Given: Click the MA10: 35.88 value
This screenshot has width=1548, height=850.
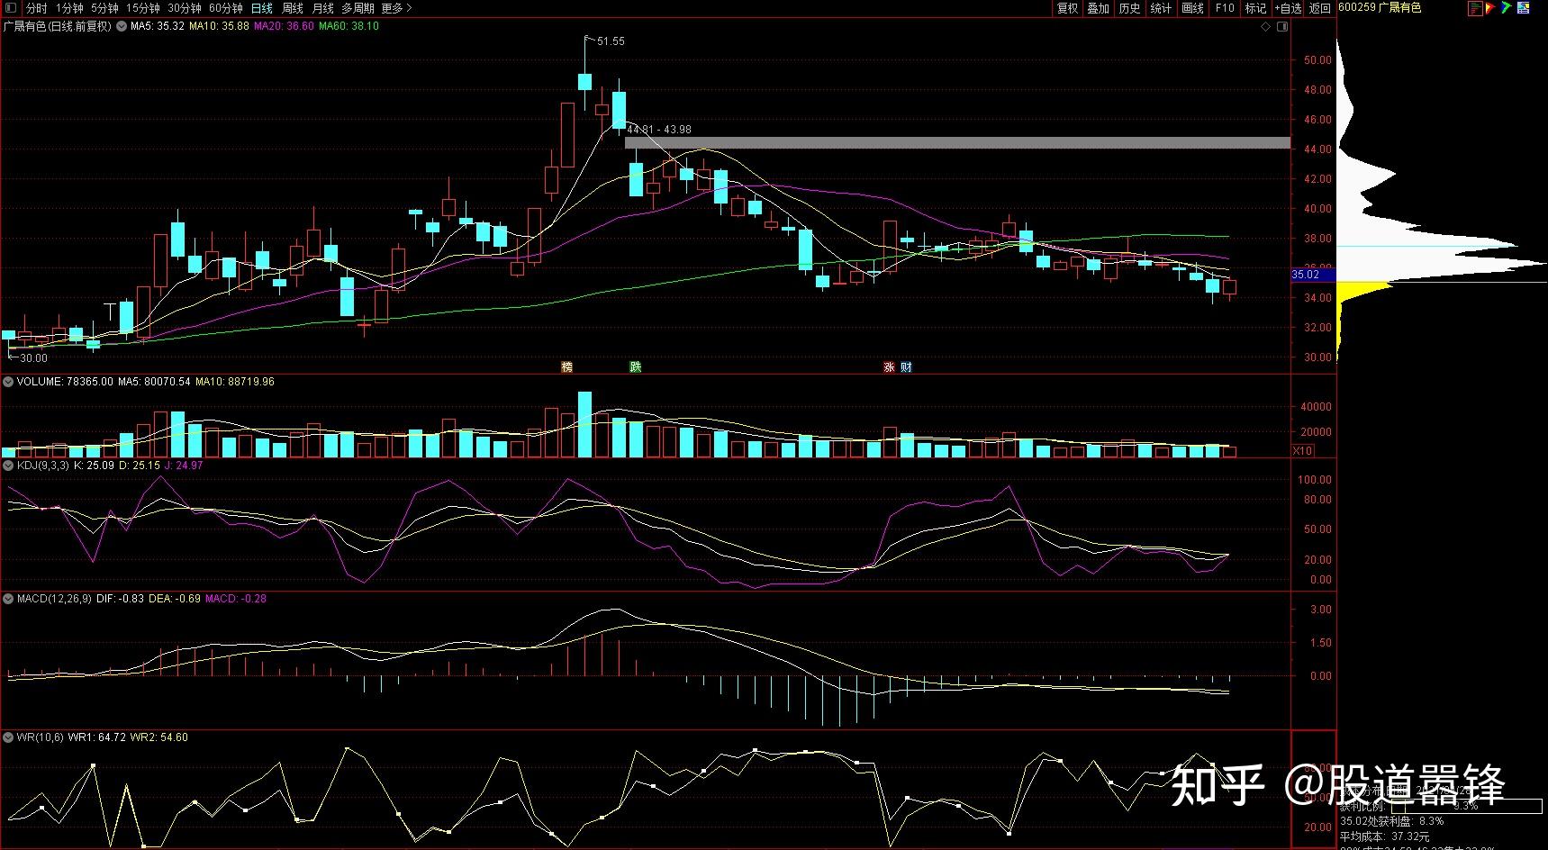Looking at the screenshot, I should coord(219,26).
